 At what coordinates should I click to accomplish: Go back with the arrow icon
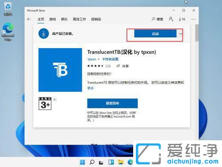click(x=29, y=19)
